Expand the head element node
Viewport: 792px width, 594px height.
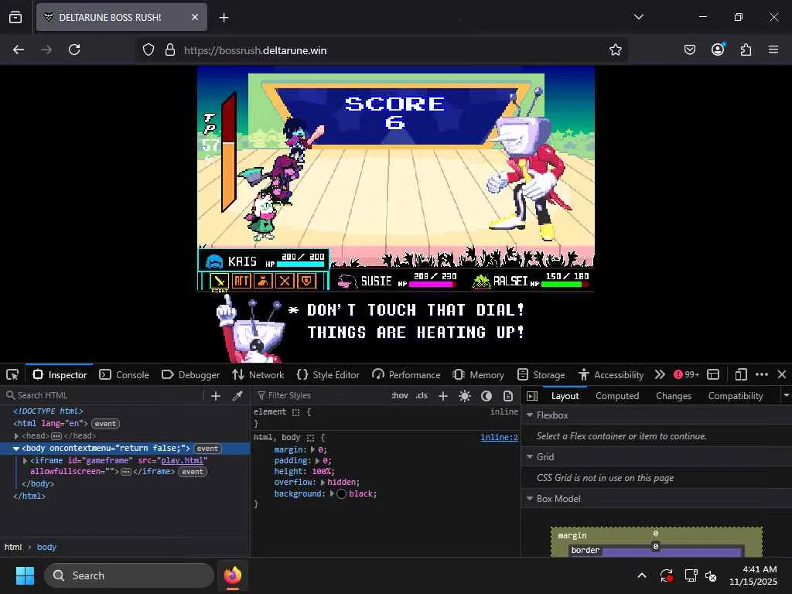pyautogui.click(x=17, y=436)
